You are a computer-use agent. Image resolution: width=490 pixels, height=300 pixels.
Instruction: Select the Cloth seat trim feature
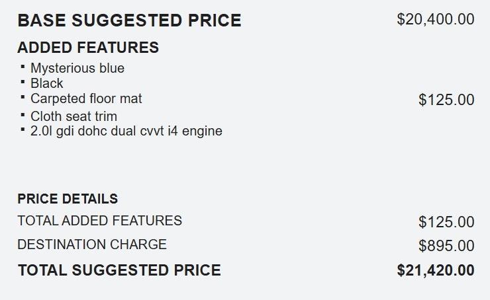73,116
